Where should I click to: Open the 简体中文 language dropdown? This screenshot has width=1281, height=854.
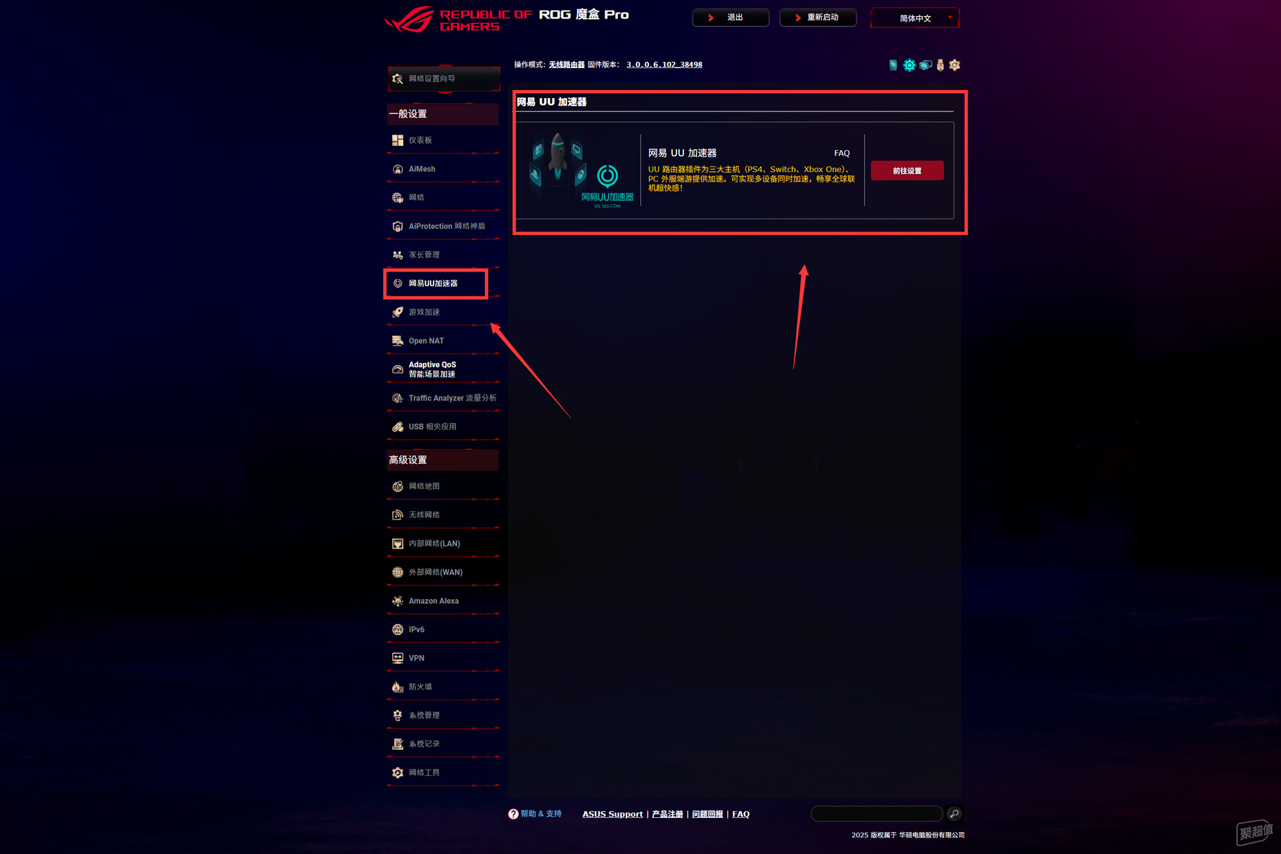click(915, 18)
